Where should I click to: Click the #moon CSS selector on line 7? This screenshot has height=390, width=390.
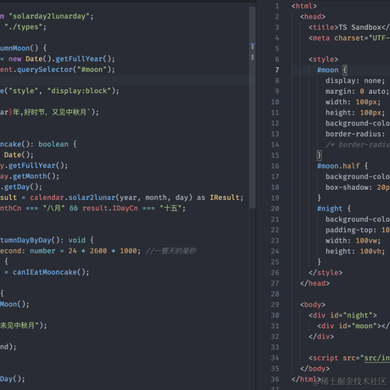327,70
